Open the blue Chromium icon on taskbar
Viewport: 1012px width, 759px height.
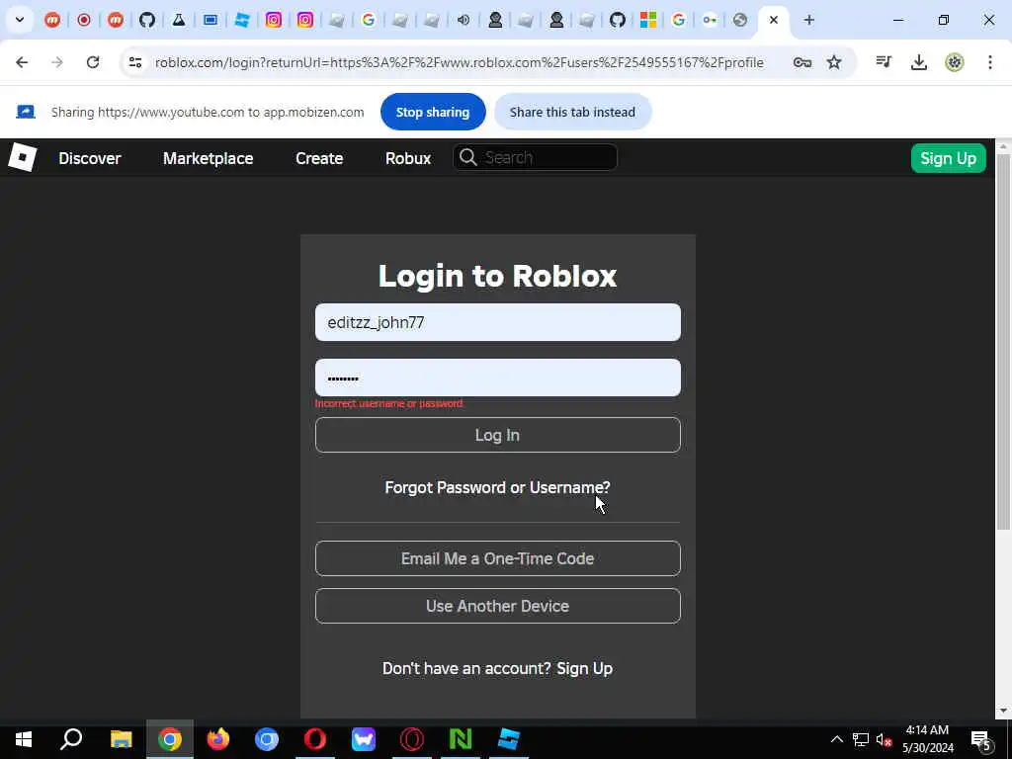pyautogui.click(x=267, y=739)
